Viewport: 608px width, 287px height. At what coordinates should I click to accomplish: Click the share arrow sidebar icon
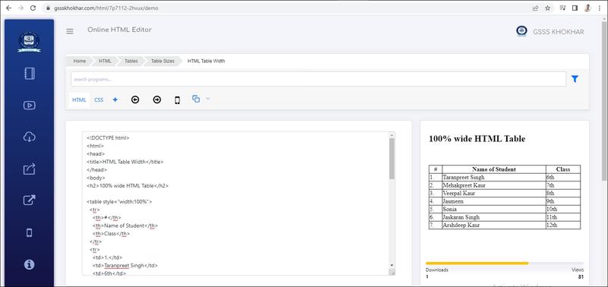30,169
